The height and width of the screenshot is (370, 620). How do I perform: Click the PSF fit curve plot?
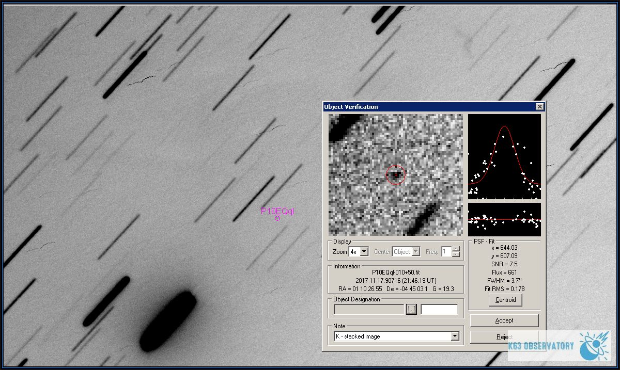point(504,156)
